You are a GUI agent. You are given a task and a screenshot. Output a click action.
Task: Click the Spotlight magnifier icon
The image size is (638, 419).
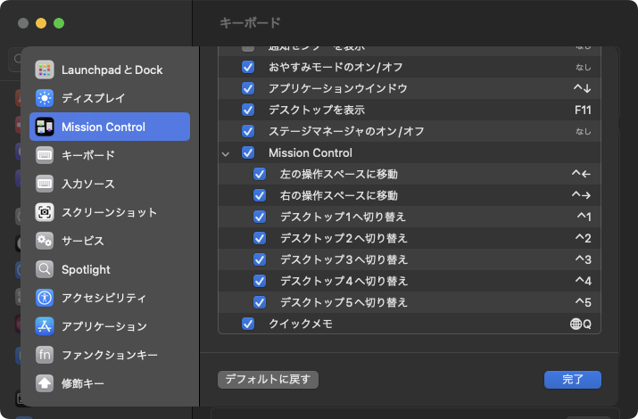tap(46, 269)
